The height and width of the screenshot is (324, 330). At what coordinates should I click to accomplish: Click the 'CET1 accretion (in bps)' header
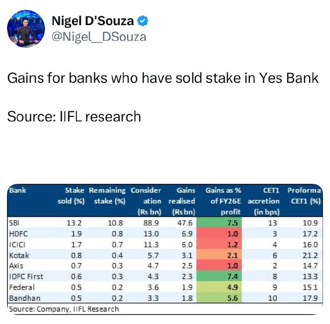(264, 201)
